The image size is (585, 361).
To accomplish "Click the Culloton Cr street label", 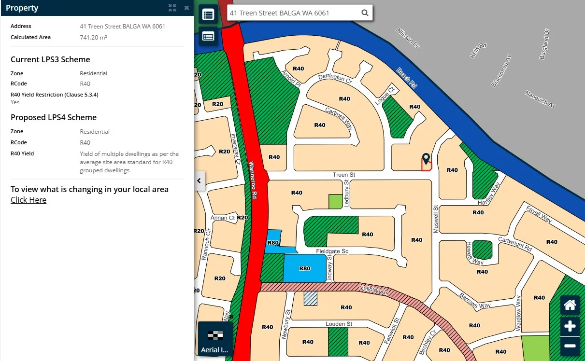I will click(x=374, y=290).
